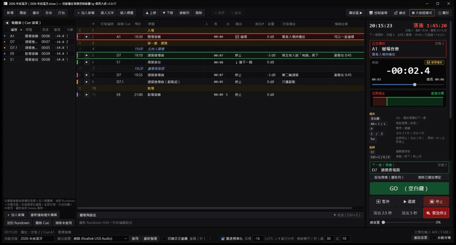456x245 pixels.
Task: Click the green GO（空白鍵）button
Action: pos(409,189)
